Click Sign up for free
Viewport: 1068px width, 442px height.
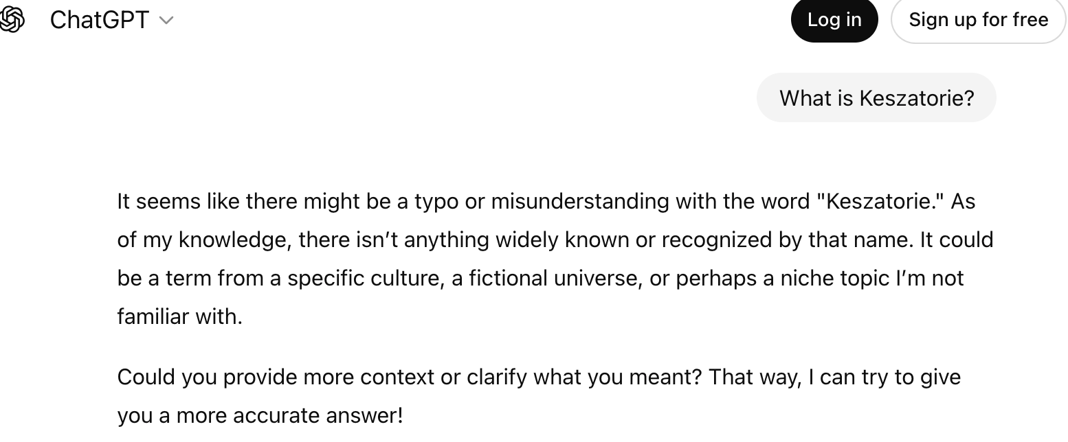pos(978,20)
